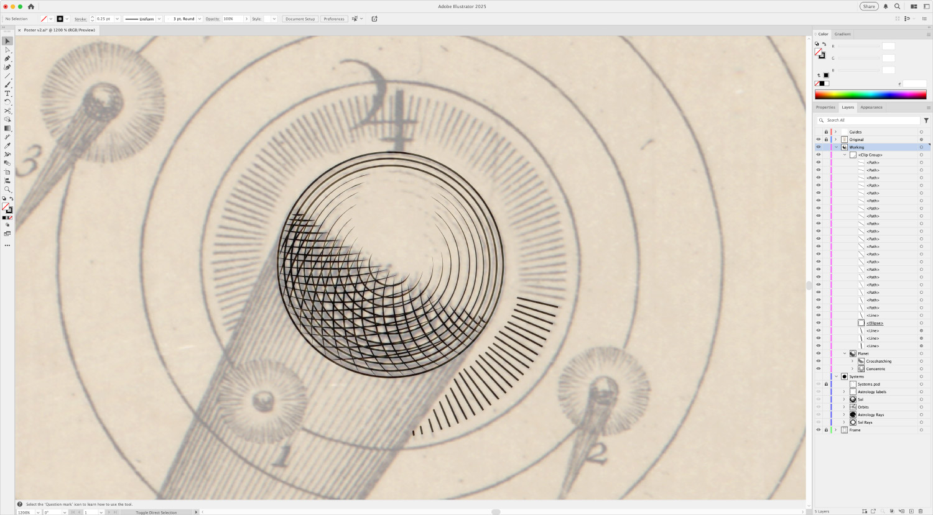Click the Document Setup button

point(300,19)
